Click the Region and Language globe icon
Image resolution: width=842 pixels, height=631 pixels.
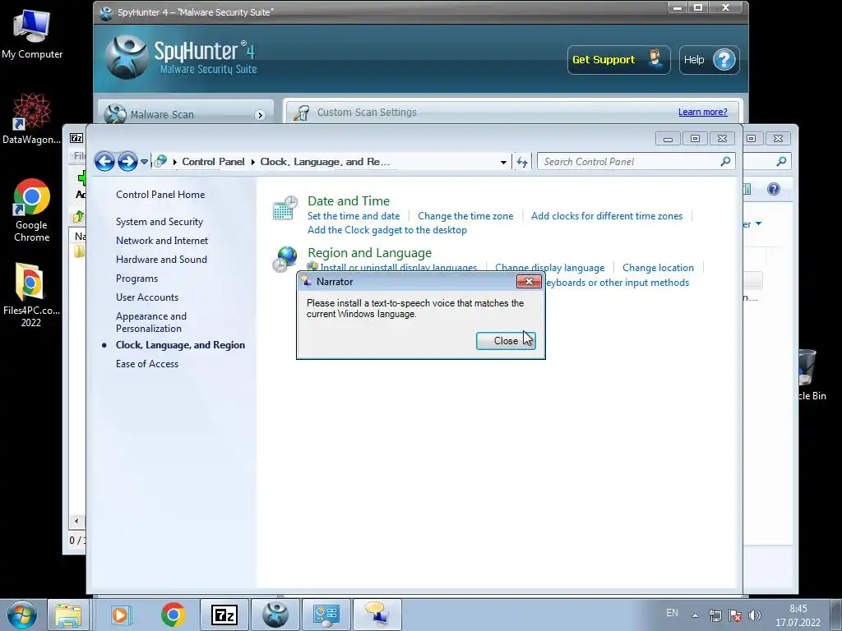(x=285, y=260)
